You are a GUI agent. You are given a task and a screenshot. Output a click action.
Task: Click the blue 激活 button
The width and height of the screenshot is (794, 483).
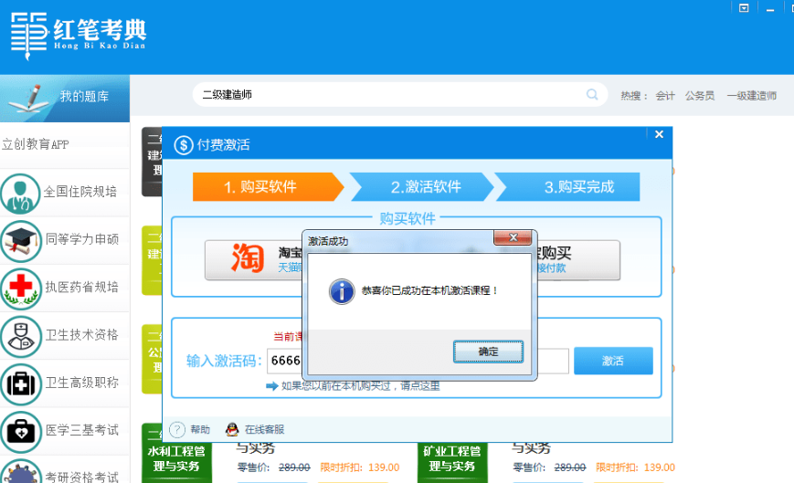(613, 361)
